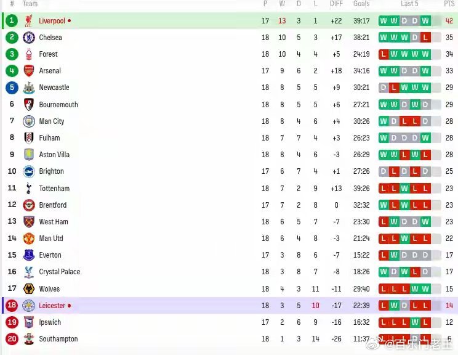Click the Chelsea club crest
The image size is (458, 355).
click(x=28, y=38)
